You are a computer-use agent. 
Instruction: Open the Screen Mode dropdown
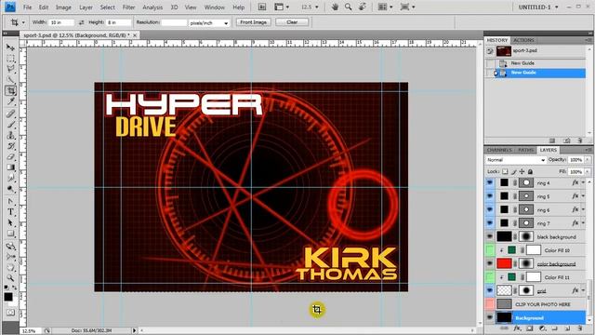click(407, 7)
